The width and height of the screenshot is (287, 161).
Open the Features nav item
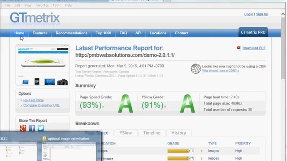[40, 33]
